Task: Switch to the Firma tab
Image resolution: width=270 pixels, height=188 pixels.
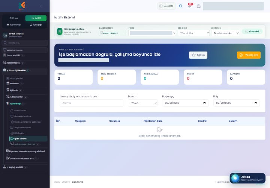Action: [x=14, y=18]
